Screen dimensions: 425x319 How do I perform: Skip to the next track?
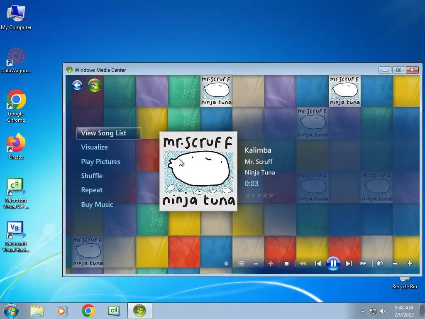(x=349, y=264)
